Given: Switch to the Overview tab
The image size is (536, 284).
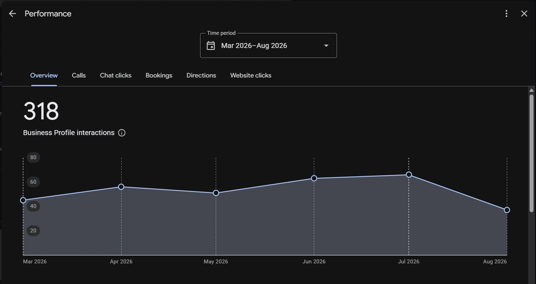Looking at the screenshot, I should coord(44,75).
